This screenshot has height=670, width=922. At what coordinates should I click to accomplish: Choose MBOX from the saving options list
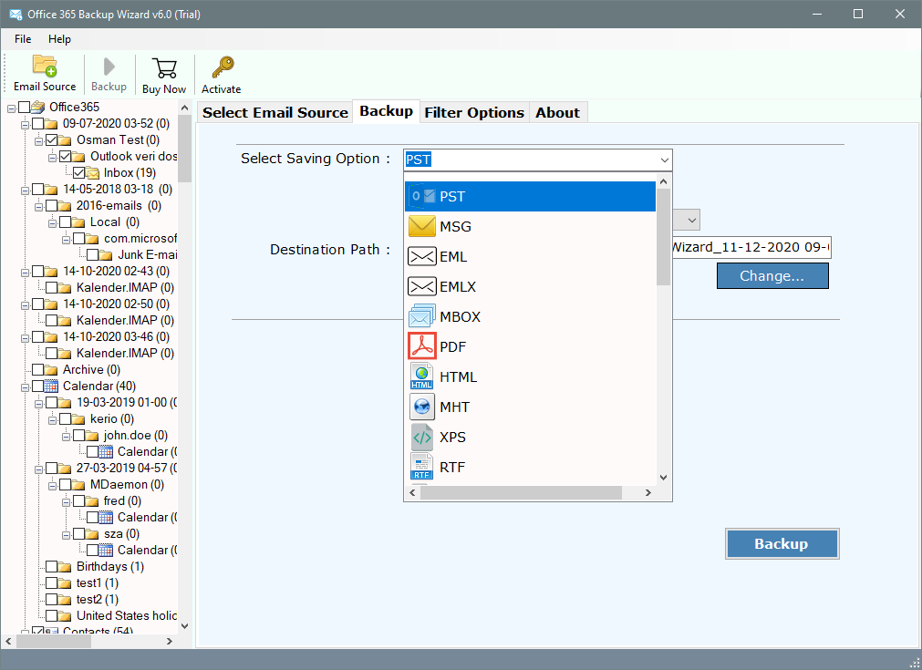point(531,316)
